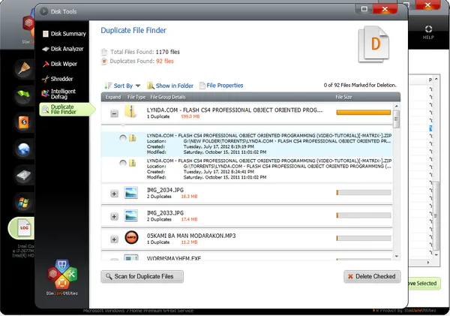Click the image icon for IMG_2033.JPG
This screenshot has width=450, height=316.
pyautogui.click(x=130, y=215)
